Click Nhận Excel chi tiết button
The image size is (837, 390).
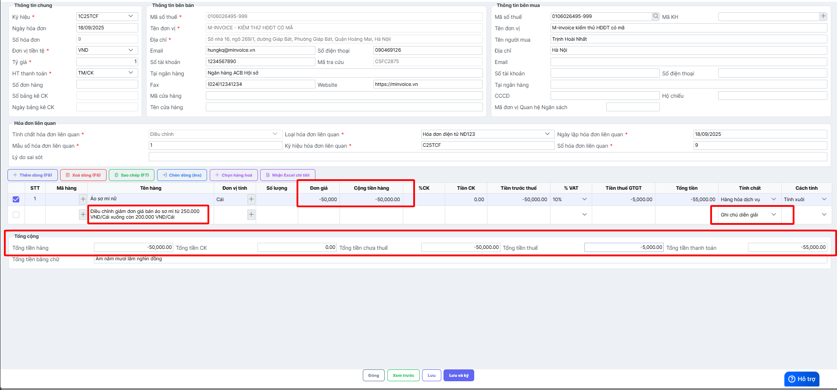[287, 175]
